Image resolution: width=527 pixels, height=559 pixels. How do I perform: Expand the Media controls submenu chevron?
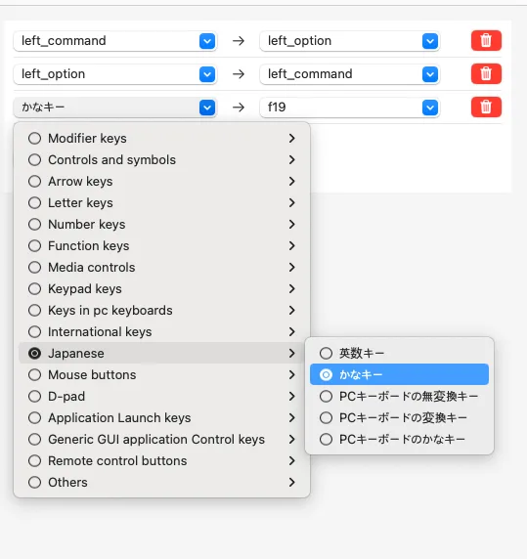(x=292, y=268)
